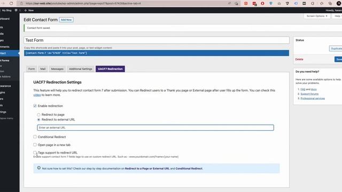
Task: Open the red circle Opera-style extension icon
Action: pos(262,3)
